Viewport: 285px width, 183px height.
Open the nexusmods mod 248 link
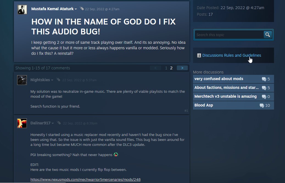tap(85, 179)
